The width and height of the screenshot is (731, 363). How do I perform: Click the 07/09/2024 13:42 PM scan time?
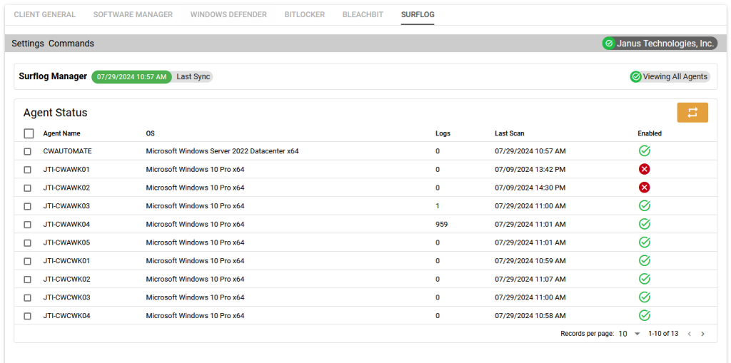click(x=530, y=170)
